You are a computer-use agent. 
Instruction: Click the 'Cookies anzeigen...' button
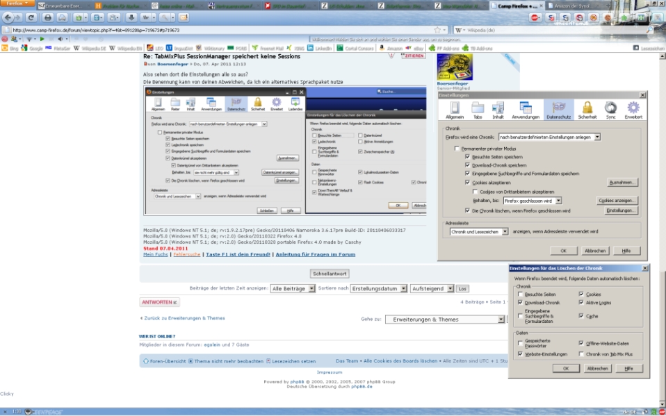pyautogui.click(x=617, y=200)
